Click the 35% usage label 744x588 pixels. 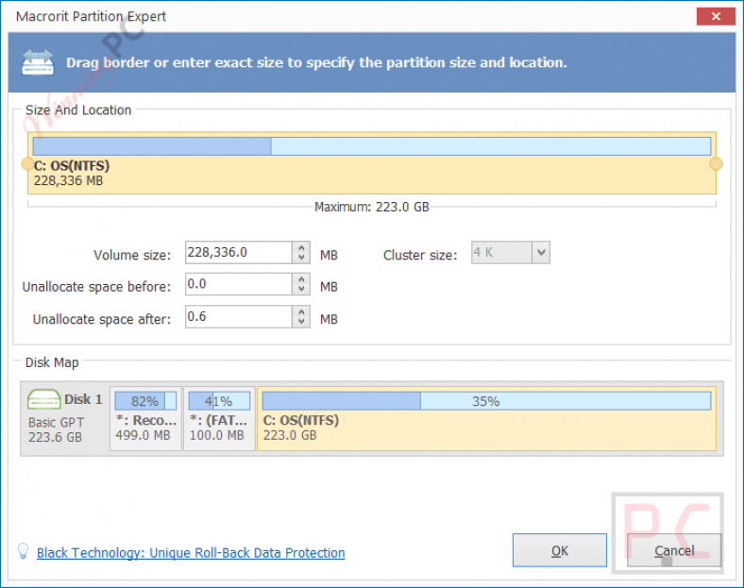pyautogui.click(x=485, y=402)
